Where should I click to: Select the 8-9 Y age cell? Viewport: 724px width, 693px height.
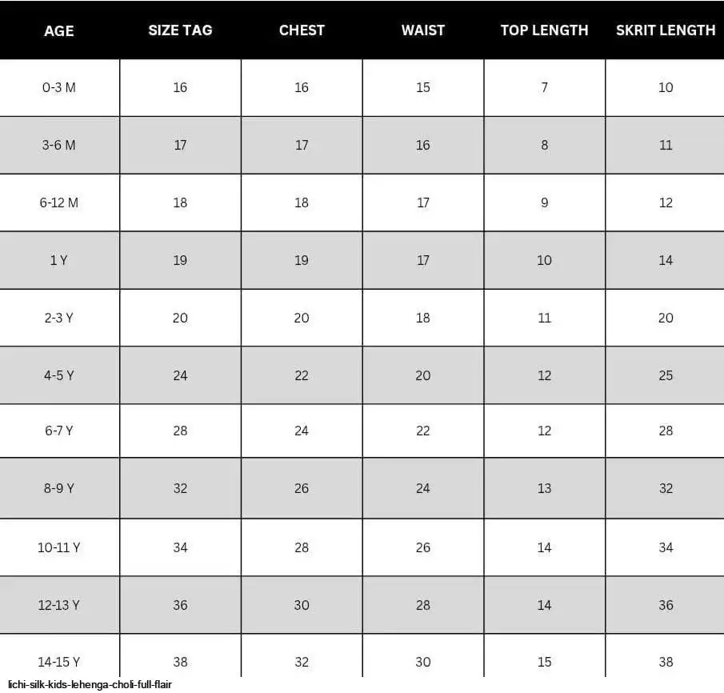[59, 488]
